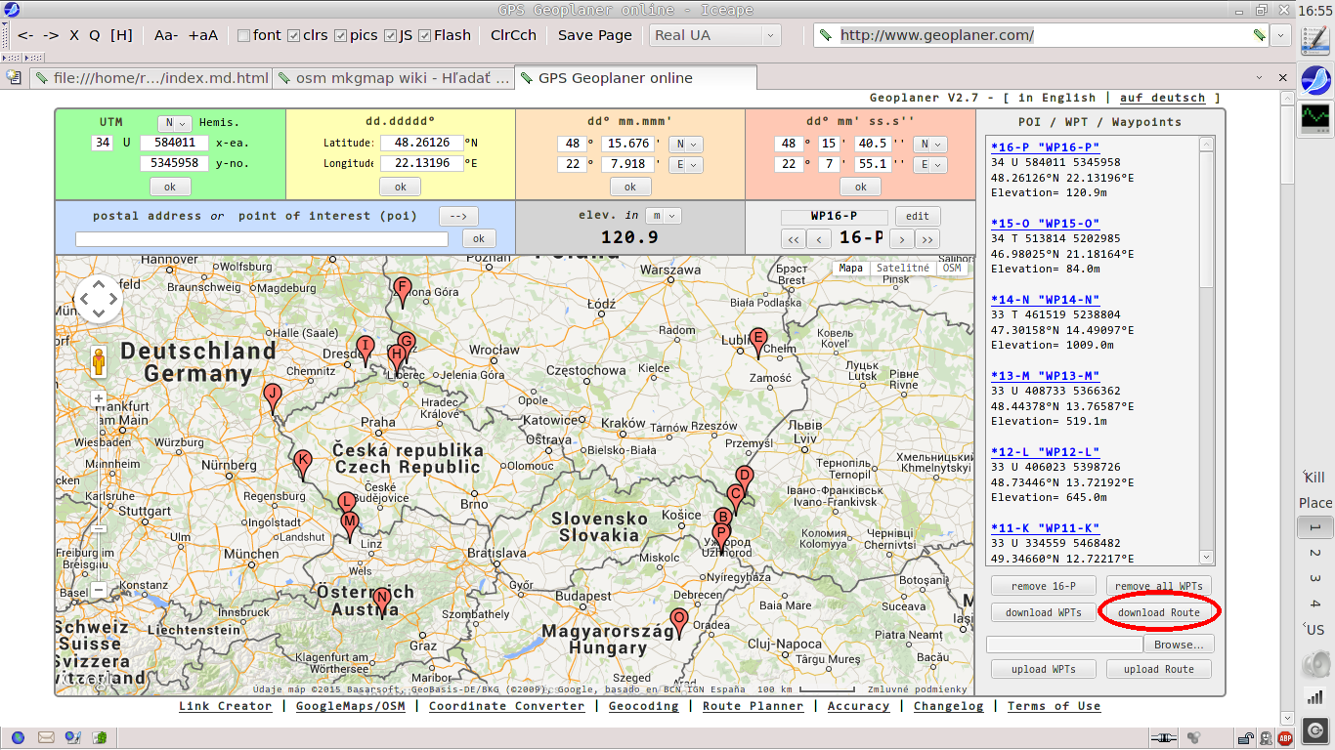The height and width of the screenshot is (750, 1335).
Task: Switch to the 'osm mkgmap wiki' tab
Action: coord(392,78)
